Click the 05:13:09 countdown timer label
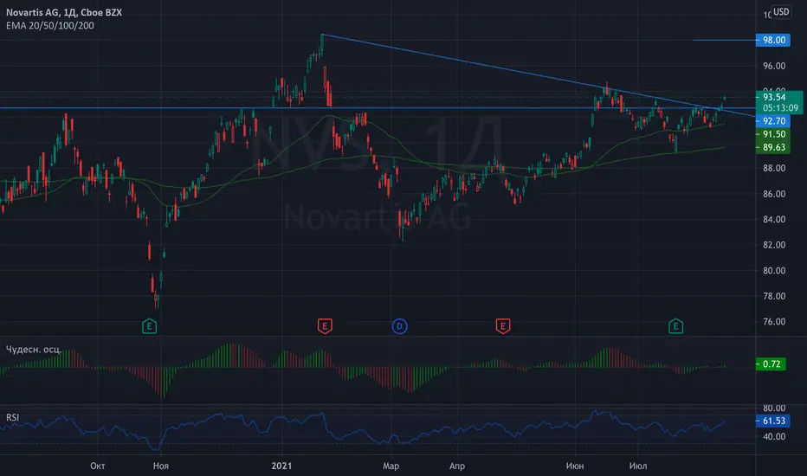This screenshot has height=476, width=807. [x=780, y=108]
